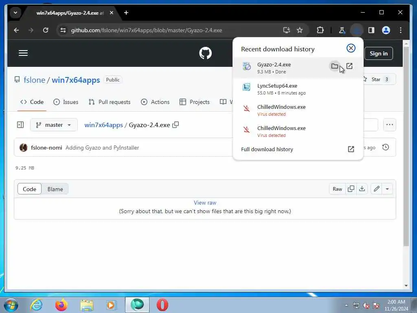Launch Firefox from taskbar
This screenshot has height=313, width=417.
coord(61,305)
